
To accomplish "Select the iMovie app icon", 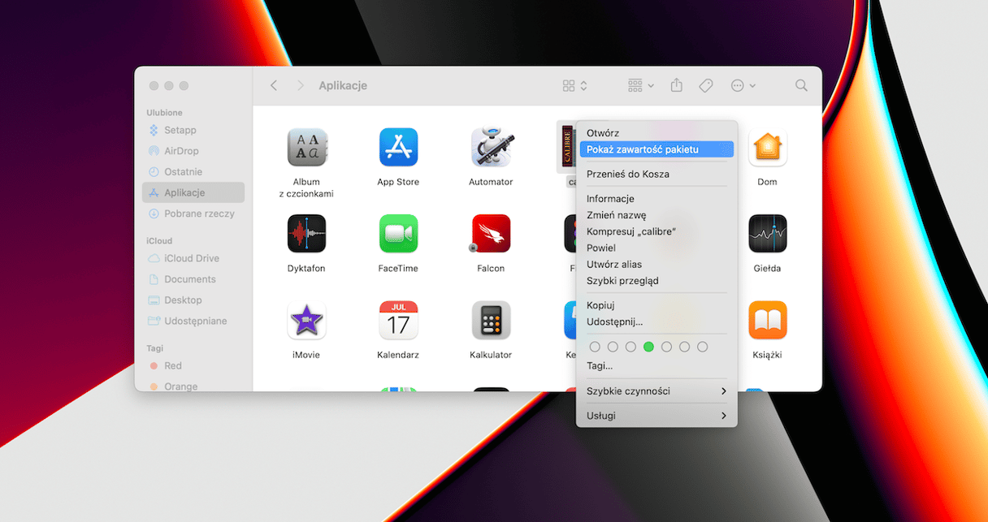I will (306, 321).
